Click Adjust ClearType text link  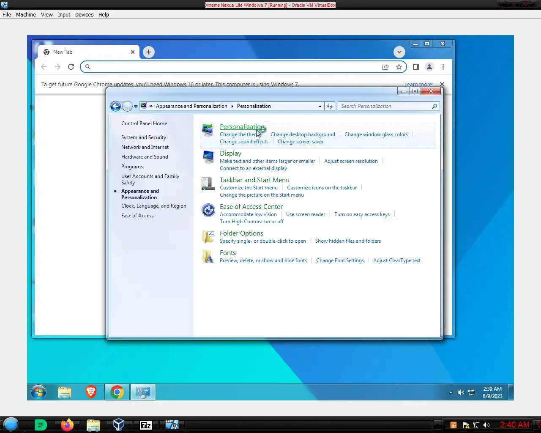coord(397,260)
